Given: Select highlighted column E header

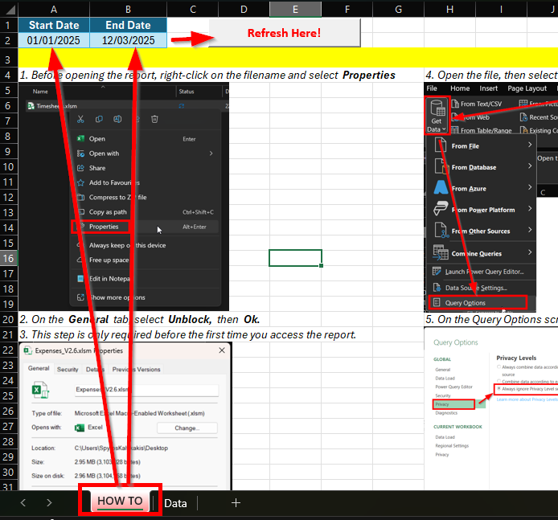Looking at the screenshot, I should click(295, 10).
